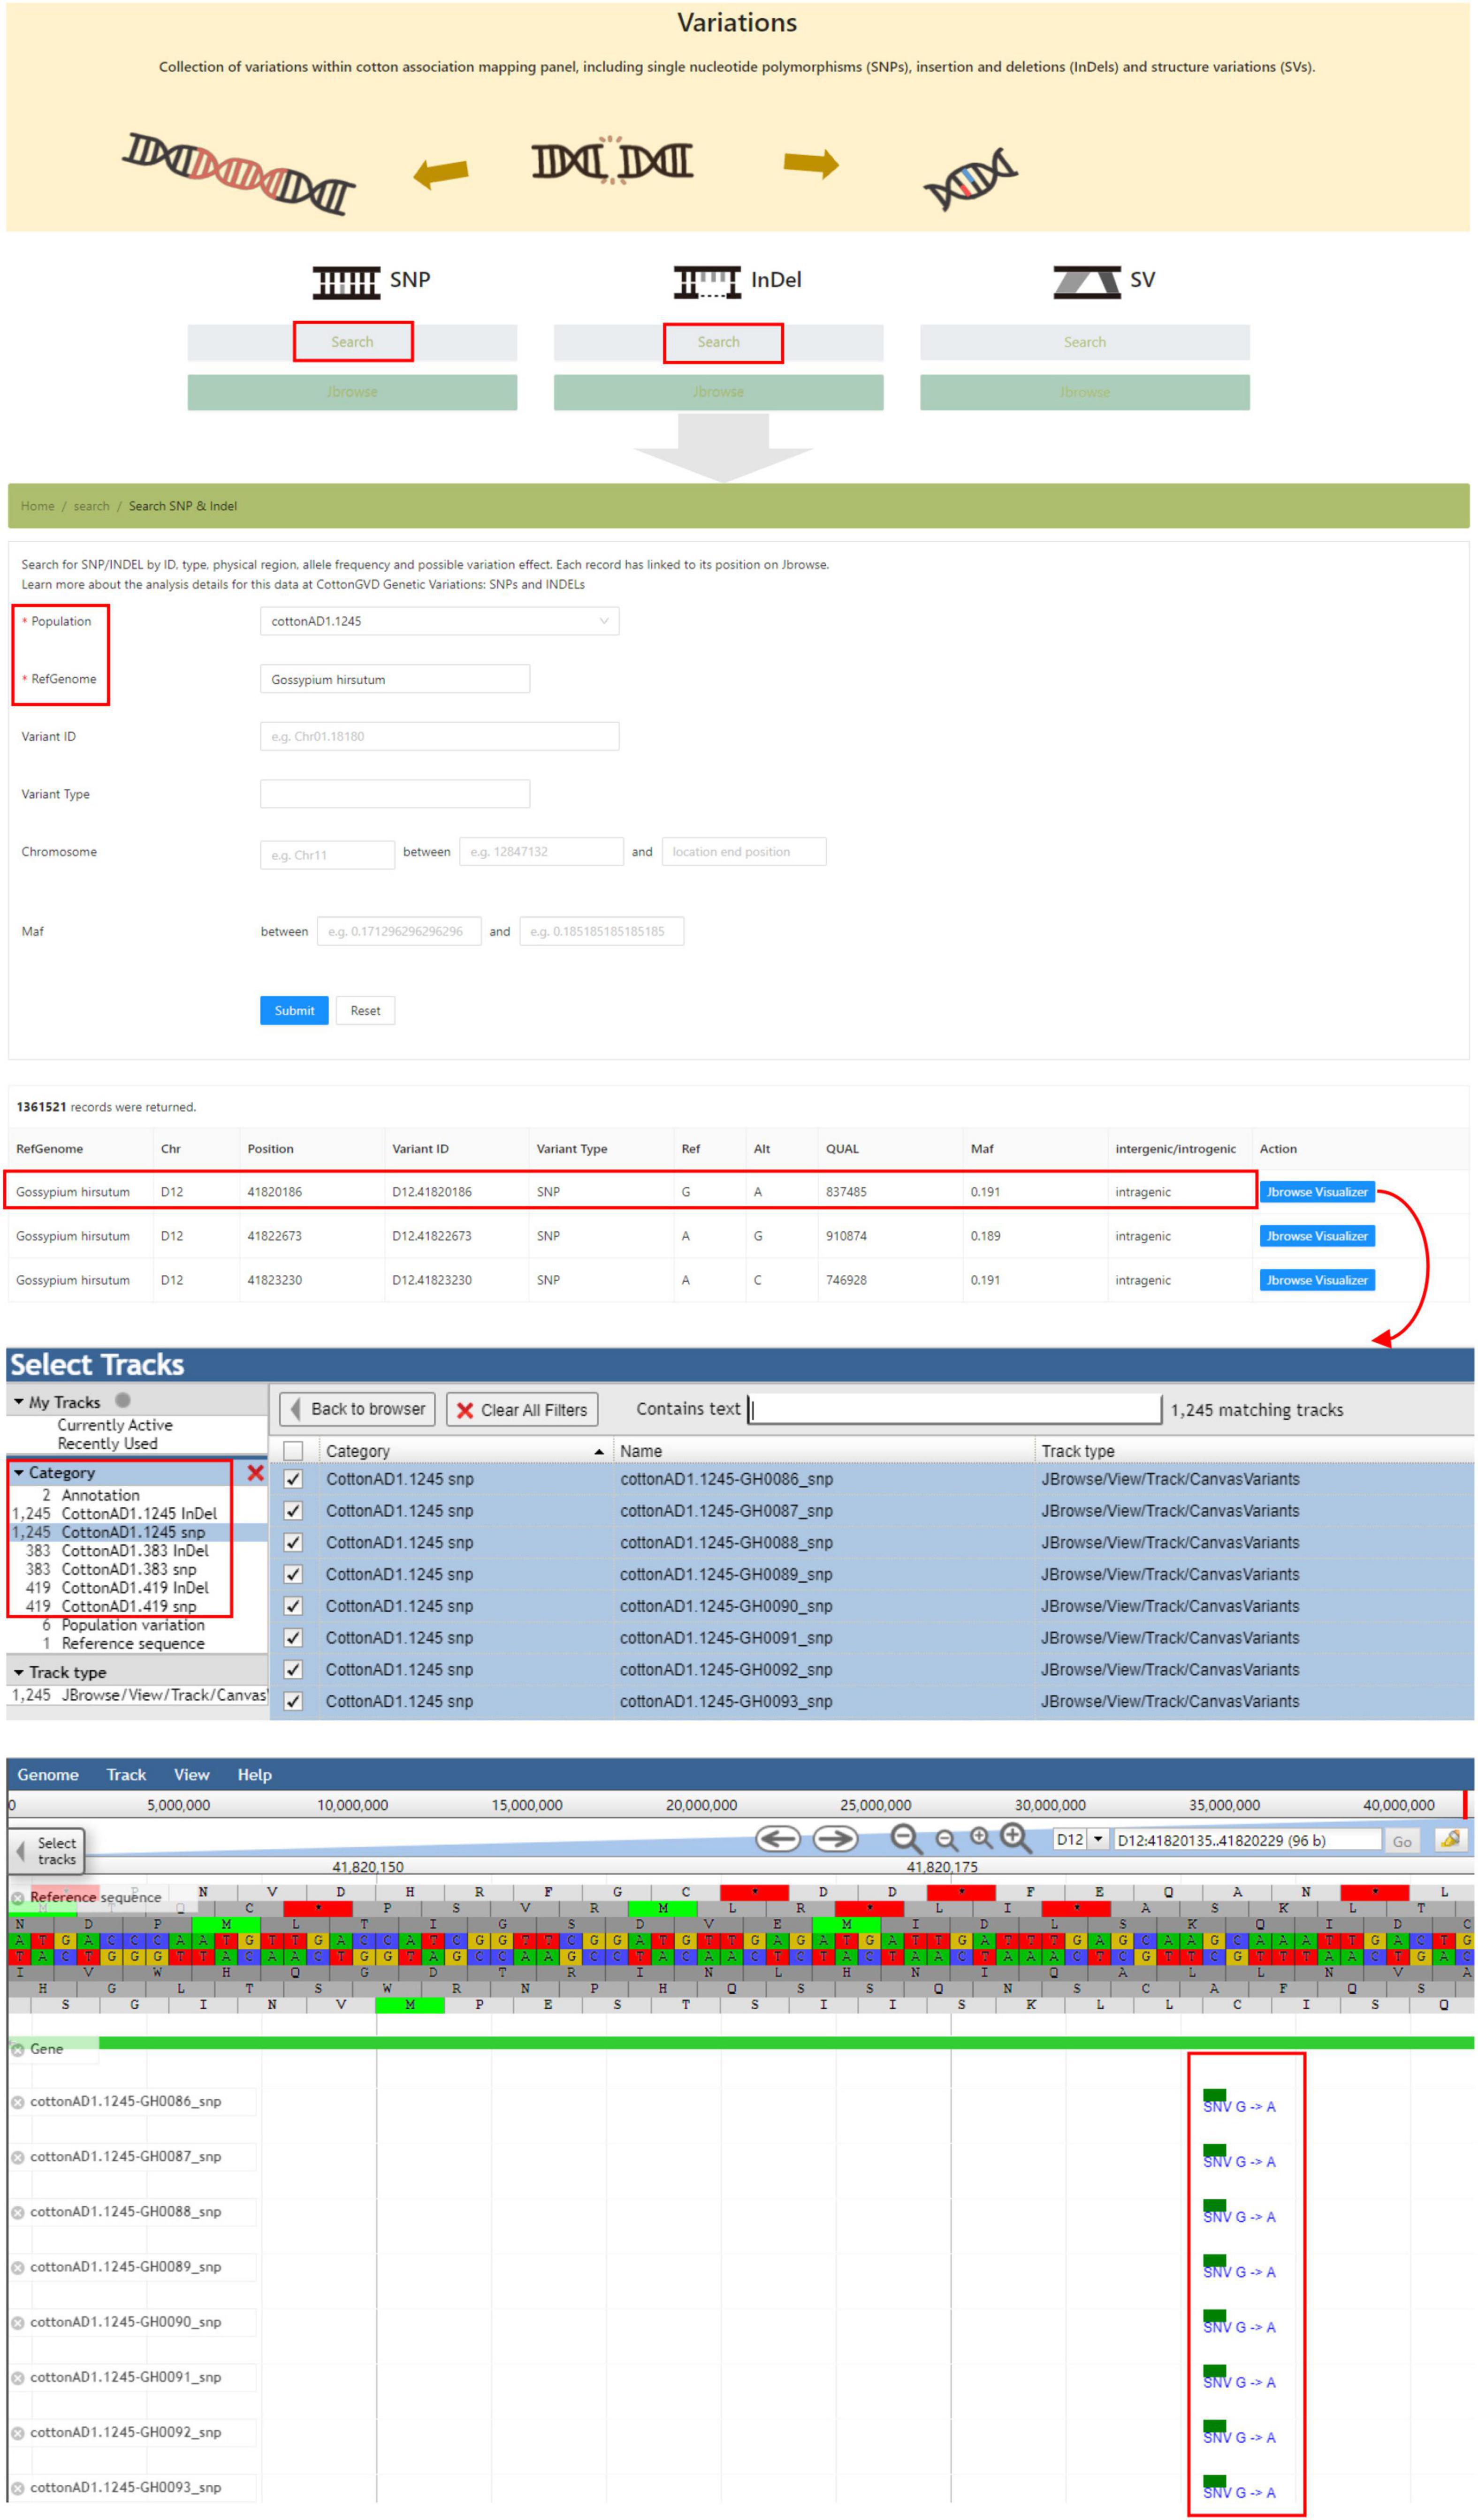Reset the search form

tap(365, 1010)
